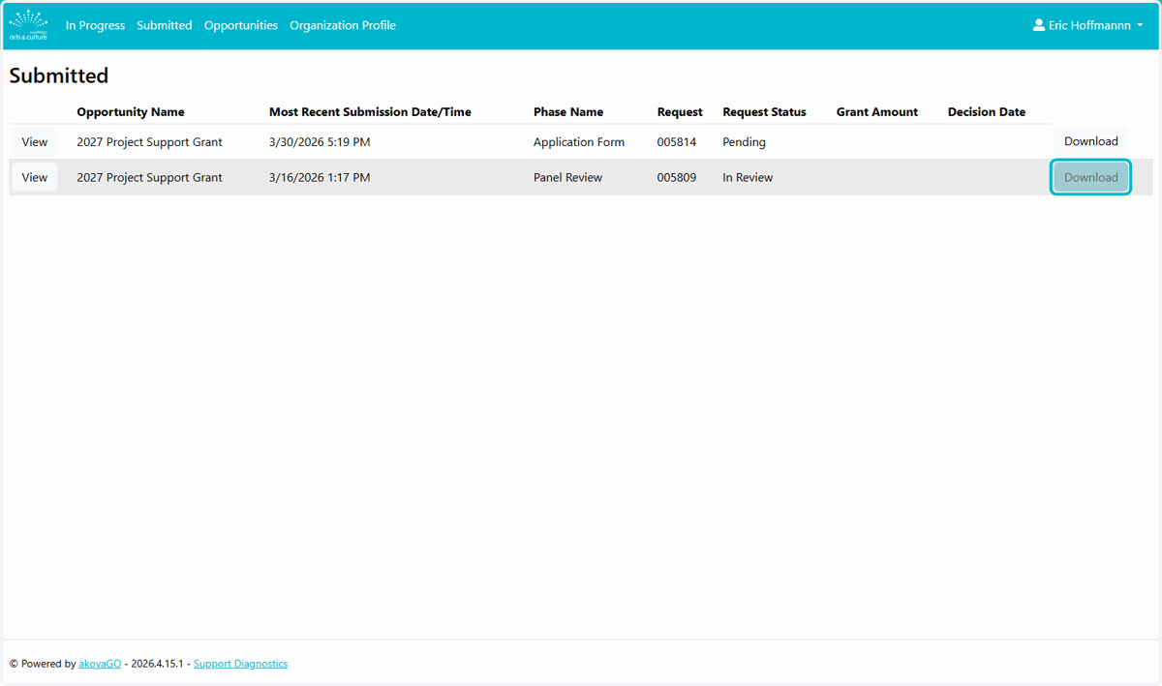Click request number 005814

pyautogui.click(x=677, y=142)
